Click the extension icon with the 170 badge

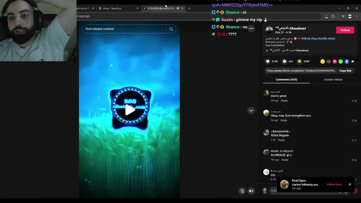[x=326, y=17]
